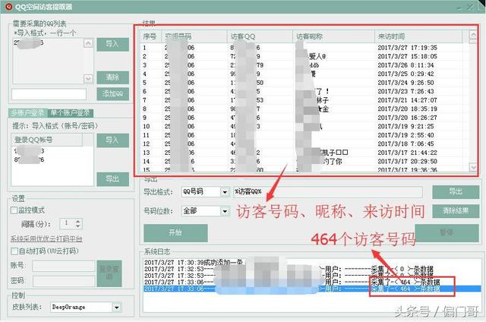Click 导出 button below login account list

113,179
